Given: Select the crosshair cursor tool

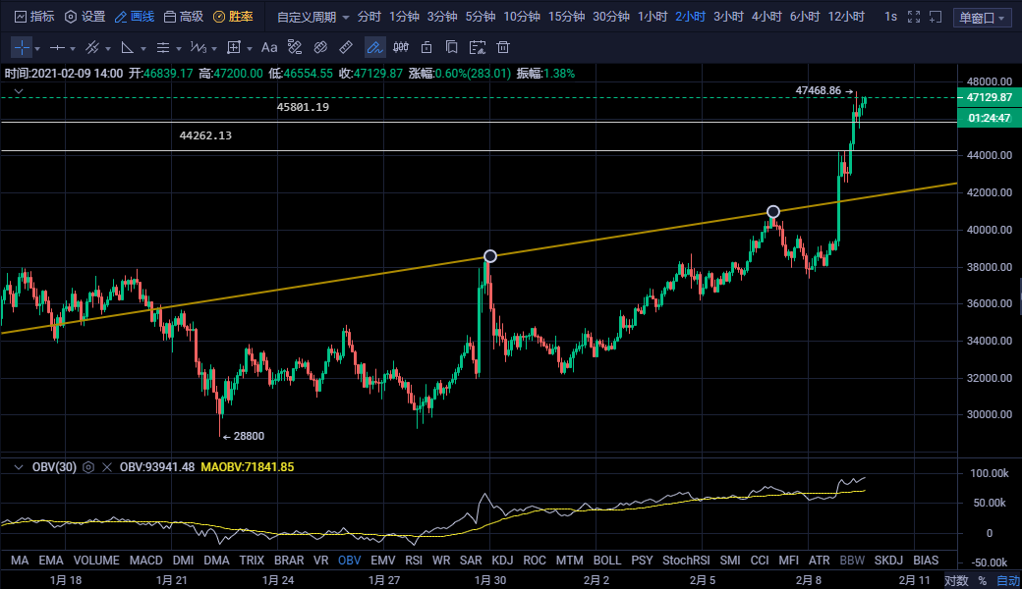Looking at the screenshot, I should point(22,47).
